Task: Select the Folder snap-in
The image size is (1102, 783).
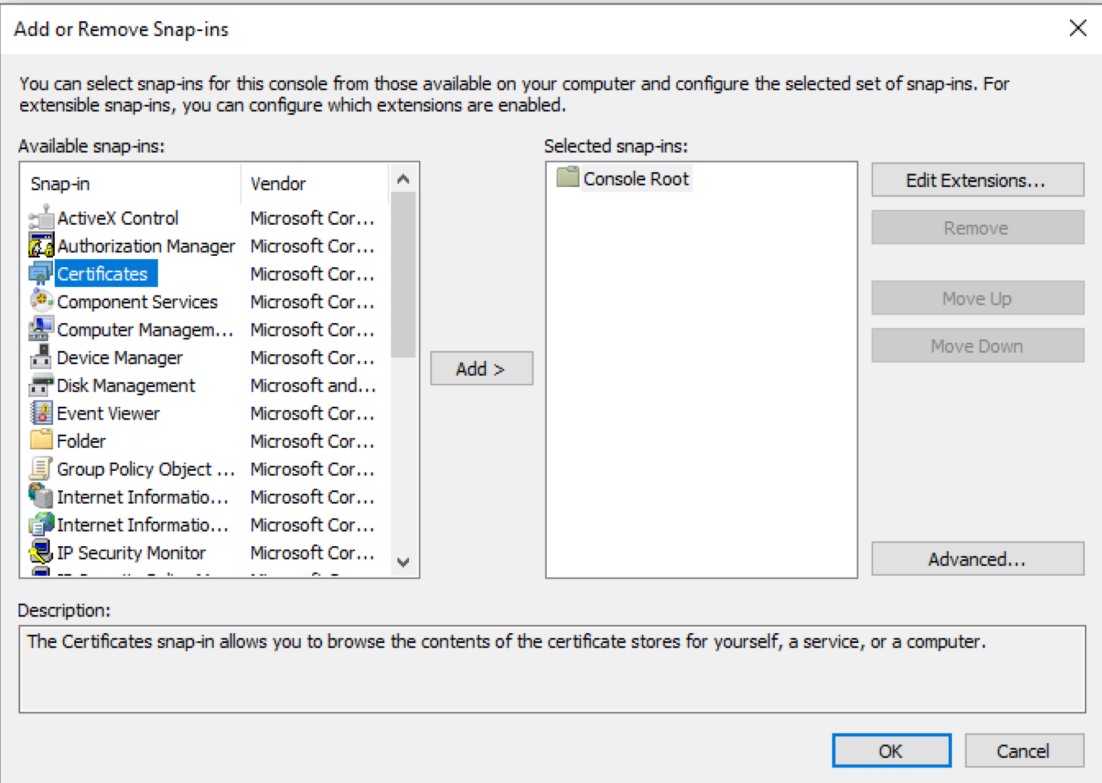Action: click(81, 441)
